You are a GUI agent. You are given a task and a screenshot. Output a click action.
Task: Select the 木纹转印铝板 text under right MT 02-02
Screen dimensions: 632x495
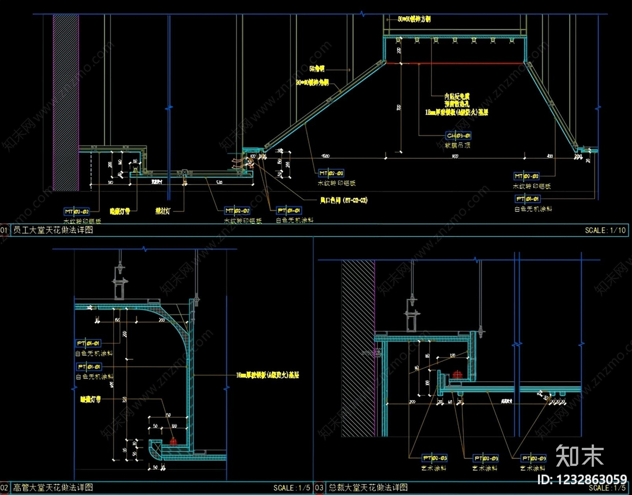pyautogui.click(x=532, y=186)
